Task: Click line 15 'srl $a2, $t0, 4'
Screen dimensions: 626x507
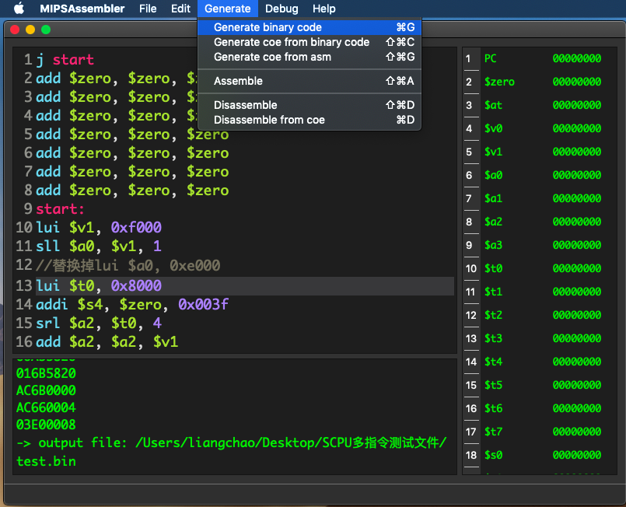Action: pos(99,323)
